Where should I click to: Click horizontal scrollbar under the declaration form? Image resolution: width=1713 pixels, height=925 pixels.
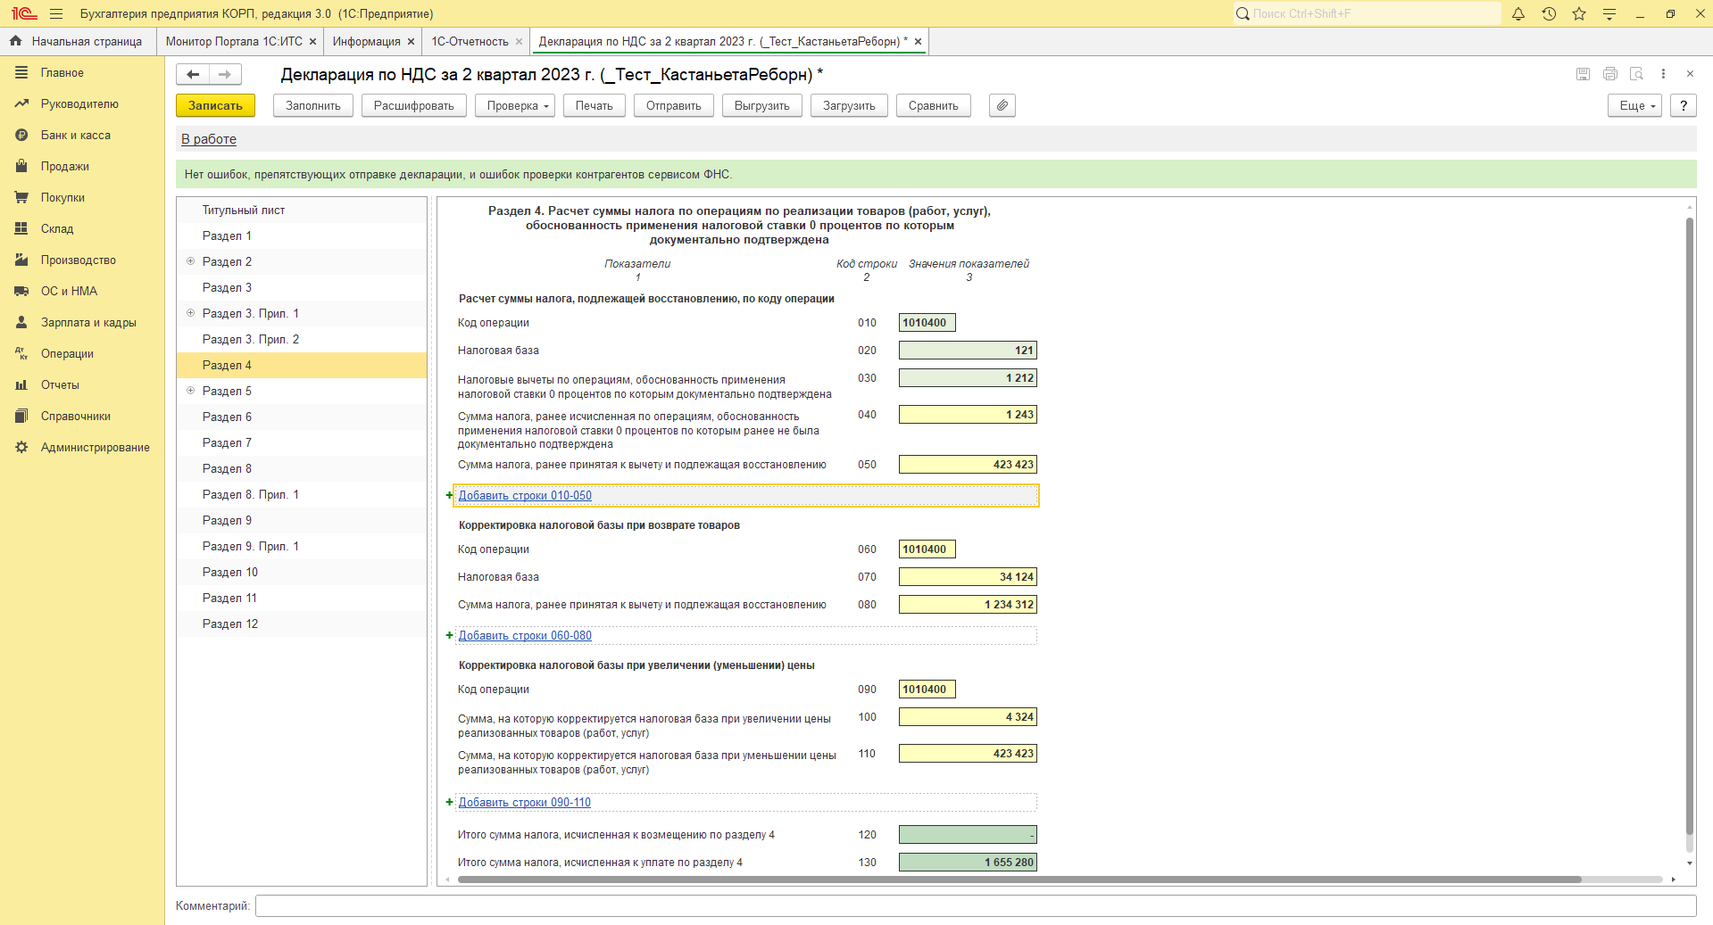point(1019,880)
